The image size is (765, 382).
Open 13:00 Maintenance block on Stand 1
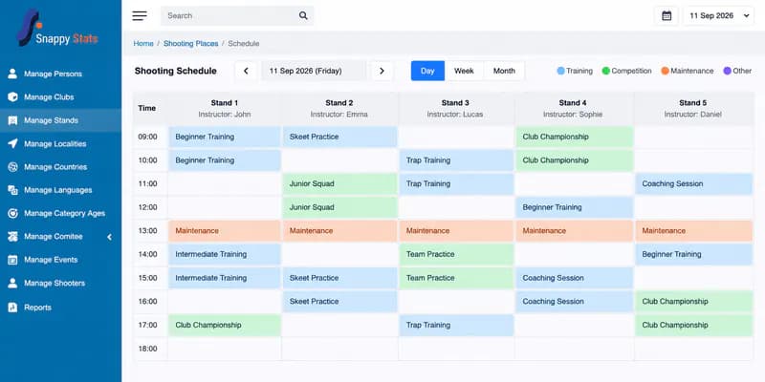pyautogui.click(x=225, y=231)
